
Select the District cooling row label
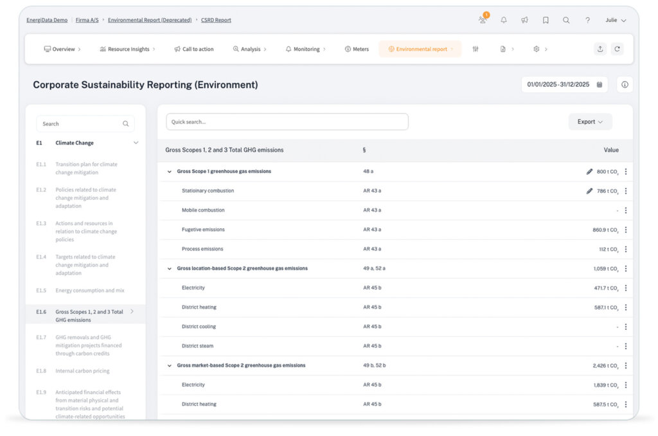(199, 327)
